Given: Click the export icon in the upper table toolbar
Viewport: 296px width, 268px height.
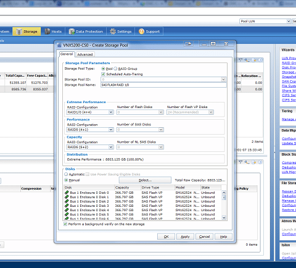Looking at the screenshot, I should point(254,60).
